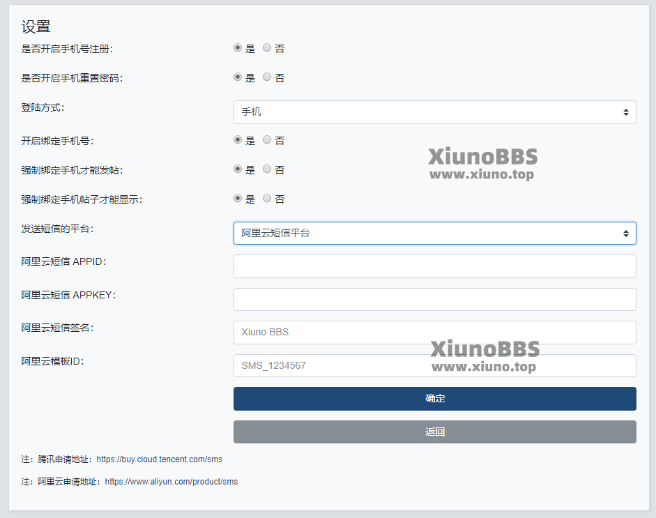Click the 阿里云短信签名 label
The width and height of the screenshot is (656, 518).
coord(57,328)
